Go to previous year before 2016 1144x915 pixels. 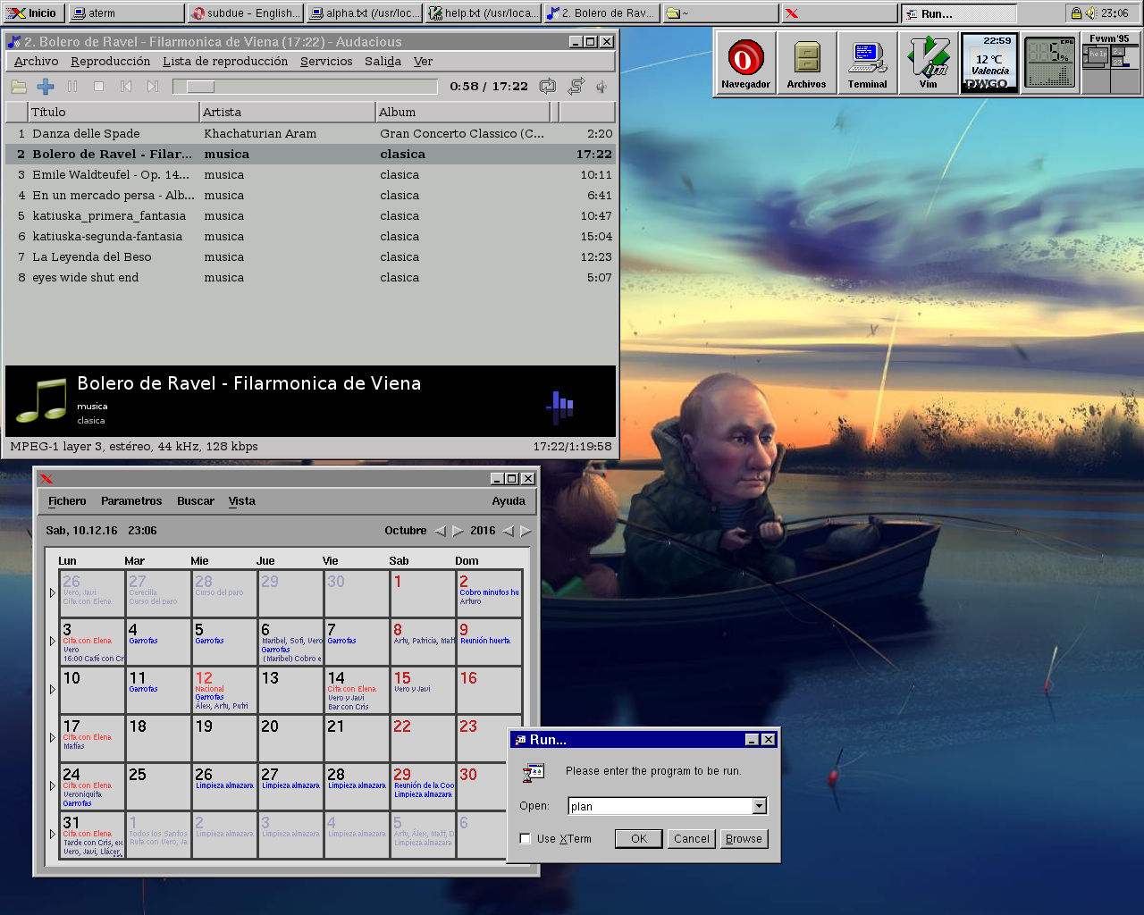click(508, 531)
